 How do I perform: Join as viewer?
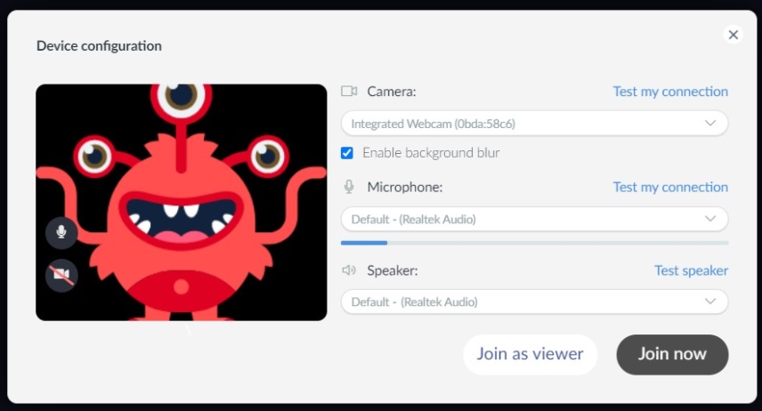tap(531, 354)
